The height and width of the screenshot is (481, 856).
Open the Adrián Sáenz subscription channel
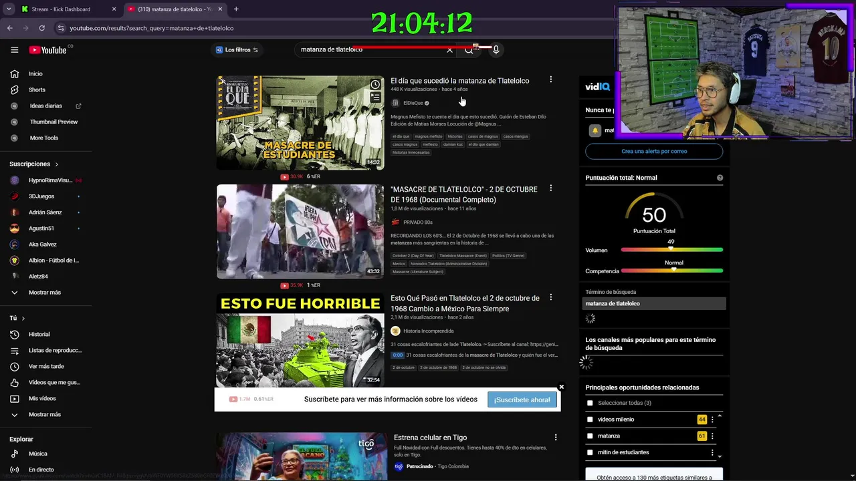click(x=45, y=212)
